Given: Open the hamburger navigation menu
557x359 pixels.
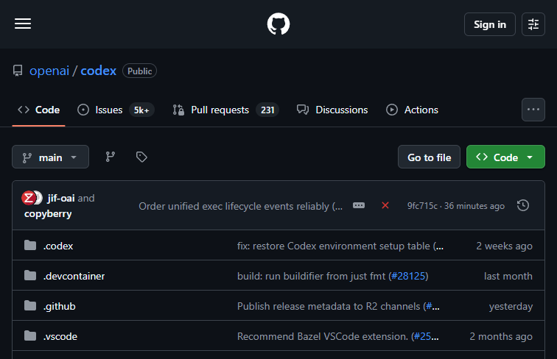Looking at the screenshot, I should 23,24.
